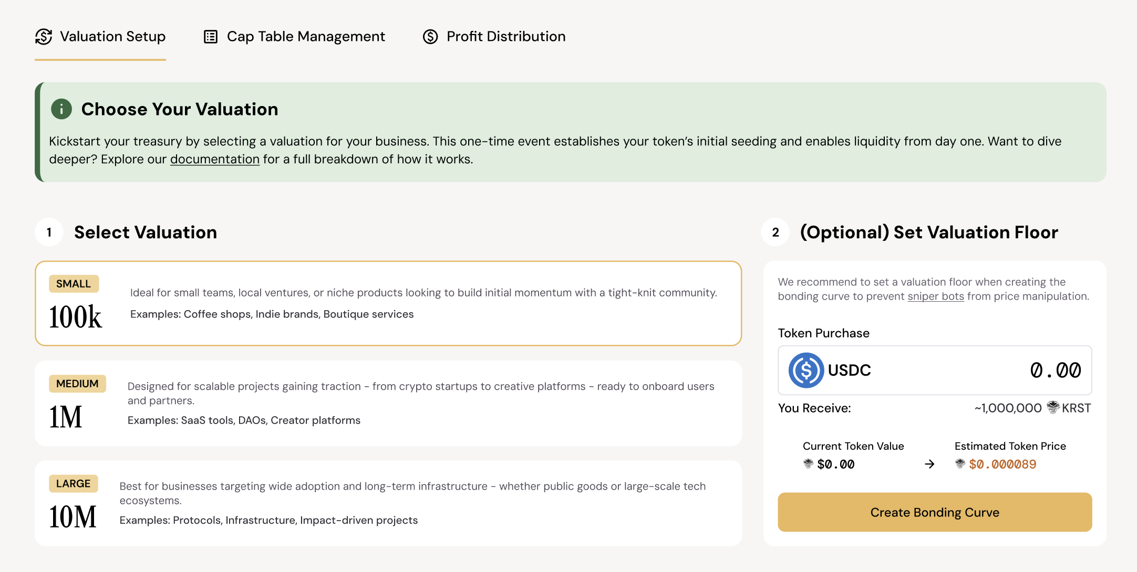Screen dimensions: 1137x572
Task: Follow the sniper bots link
Action: 936,296
